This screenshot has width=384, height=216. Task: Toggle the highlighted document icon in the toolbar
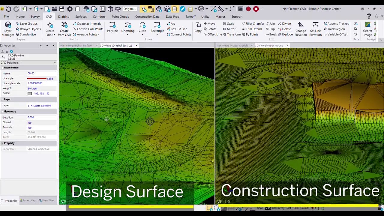pos(175,9)
